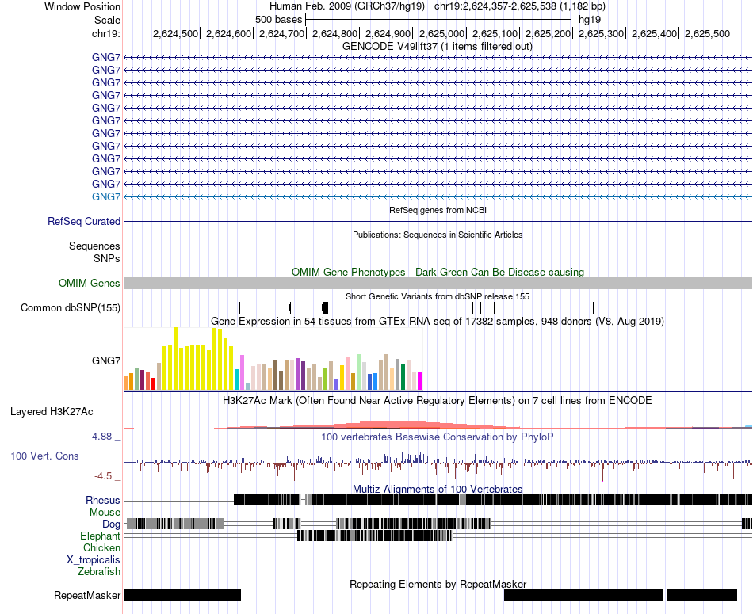Viewport: 753px width, 614px height.
Task: Open 'Publications: Sequences in Scientific Articles' title
Action: (438, 235)
